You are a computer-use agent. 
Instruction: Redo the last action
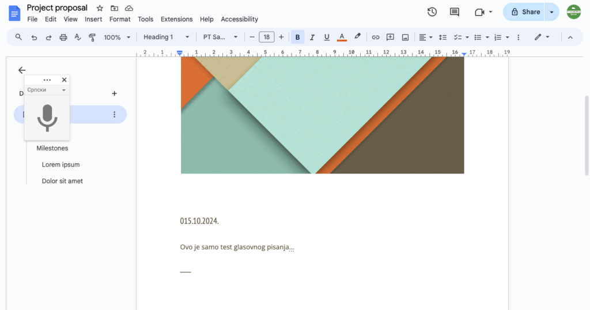click(x=48, y=37)
